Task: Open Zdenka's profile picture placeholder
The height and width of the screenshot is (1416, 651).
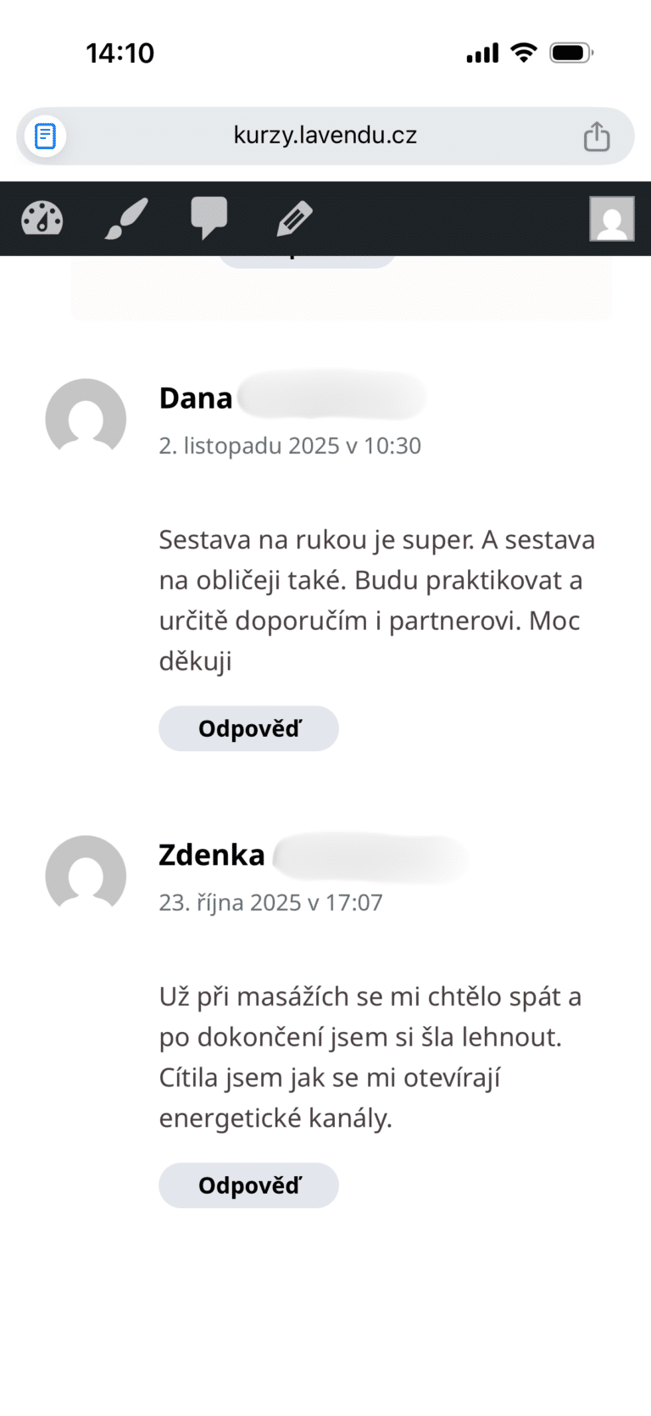Action: (86, 875)
